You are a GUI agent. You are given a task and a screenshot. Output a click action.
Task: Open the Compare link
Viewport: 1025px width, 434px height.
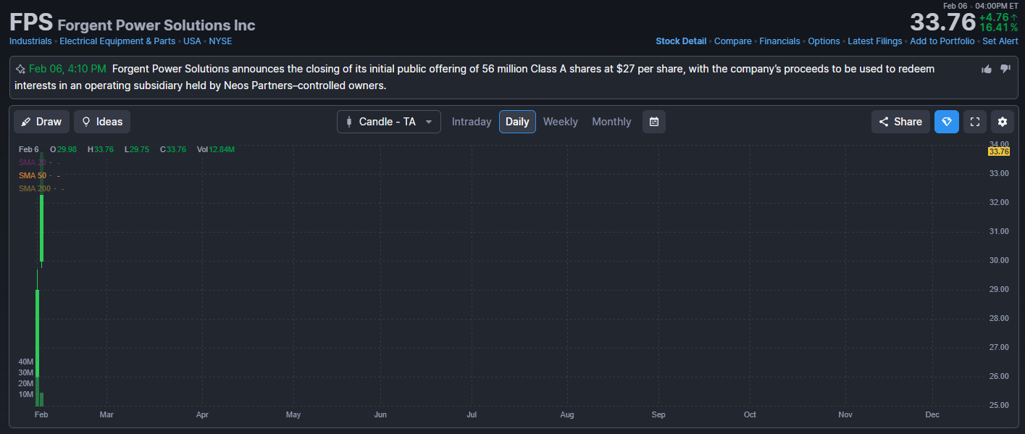point(733,41)
